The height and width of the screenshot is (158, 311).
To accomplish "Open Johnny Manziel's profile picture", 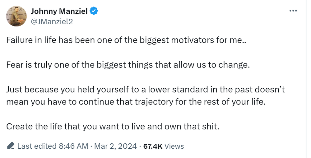I will pyautogui.click(x=16, y=16).
